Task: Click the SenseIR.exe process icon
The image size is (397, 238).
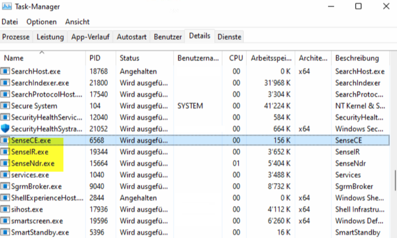Action: point(5,152)
